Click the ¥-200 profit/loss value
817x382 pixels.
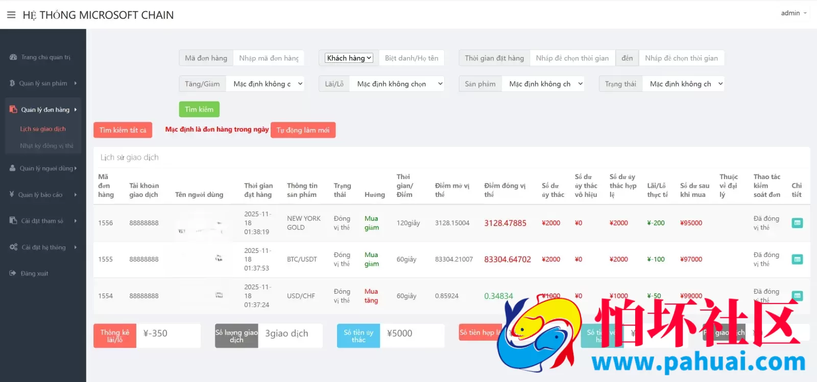coord(656,223)
